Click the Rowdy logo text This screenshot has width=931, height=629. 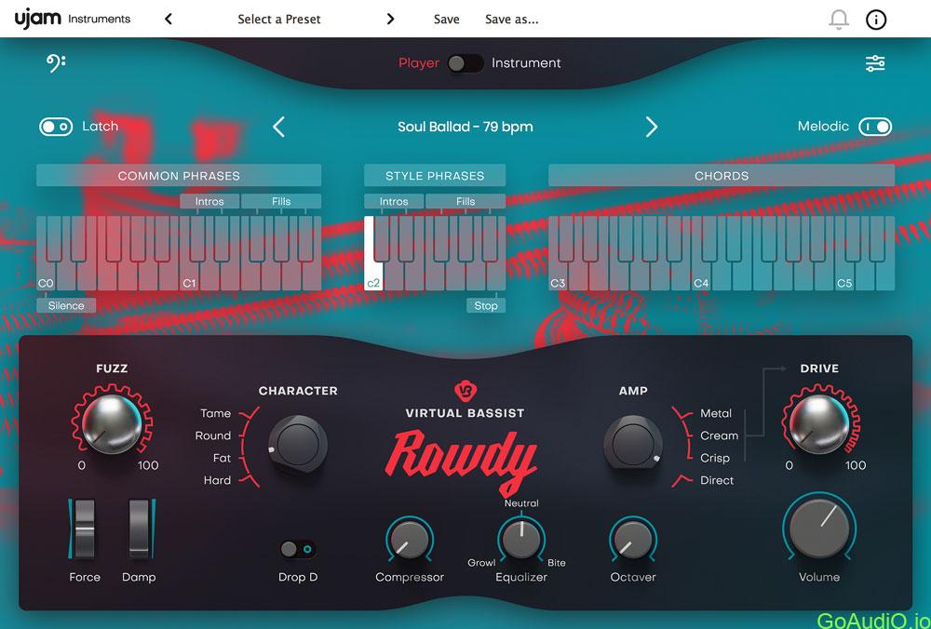coord(463,462)
